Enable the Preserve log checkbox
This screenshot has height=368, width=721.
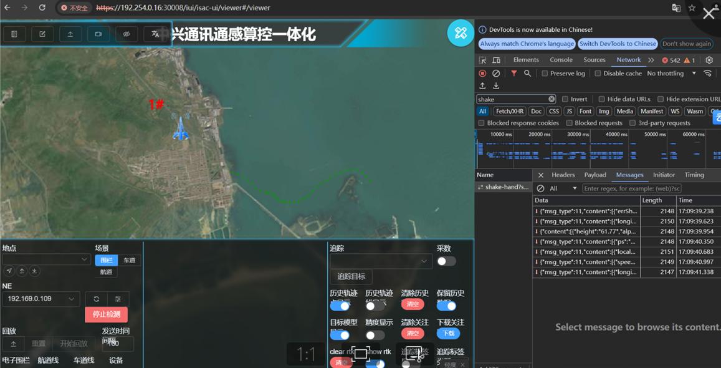click(x=545, y=74)
